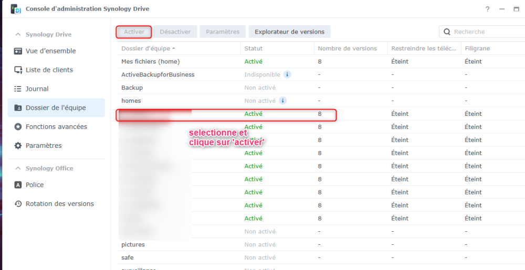The height and width of the screenshot is (270, 525).
Task: Click Activé status in Mes fichiers row
Action: click(254, 61)
